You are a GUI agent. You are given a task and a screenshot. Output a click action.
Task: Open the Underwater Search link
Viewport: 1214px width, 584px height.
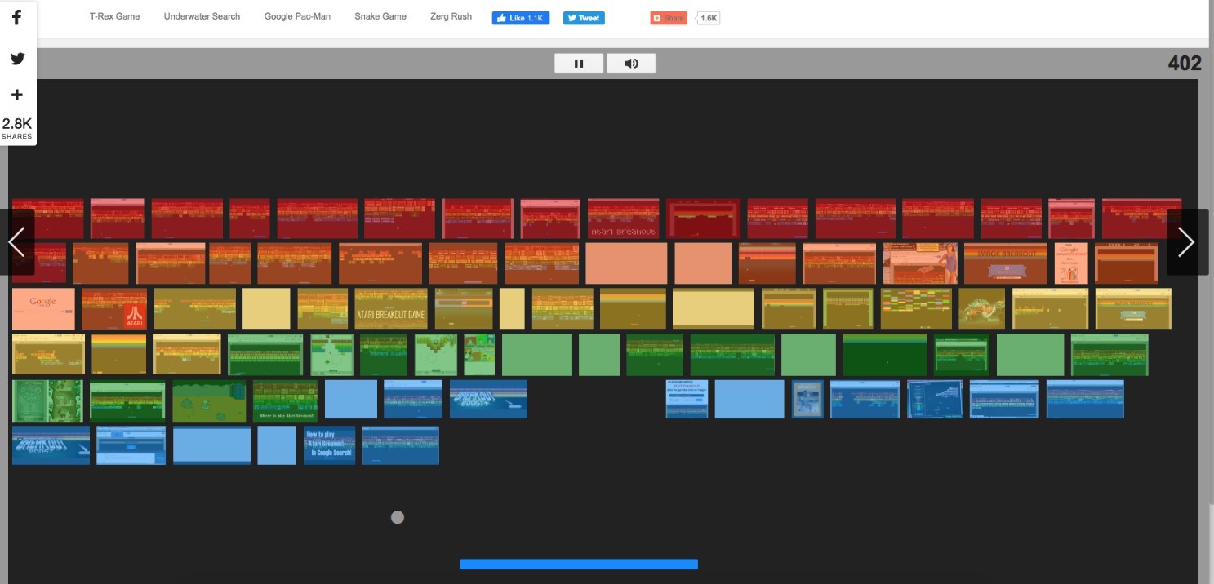point(202,16)
